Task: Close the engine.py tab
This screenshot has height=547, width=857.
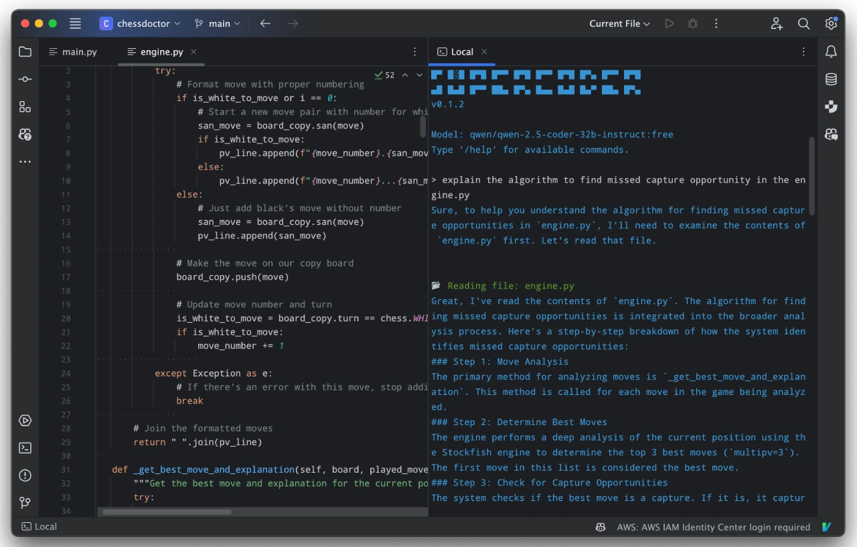Action: [x=193, y=52]
